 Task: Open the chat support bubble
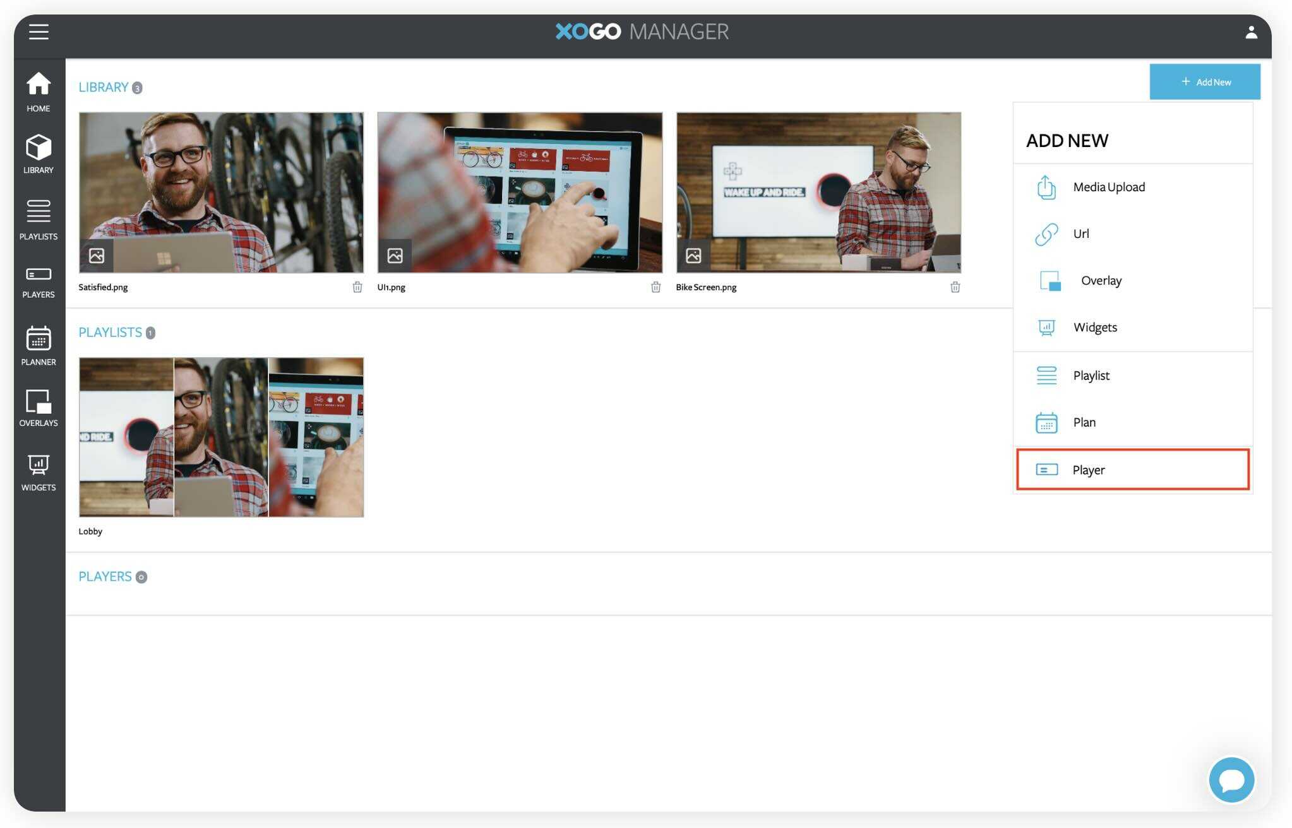1231,780
